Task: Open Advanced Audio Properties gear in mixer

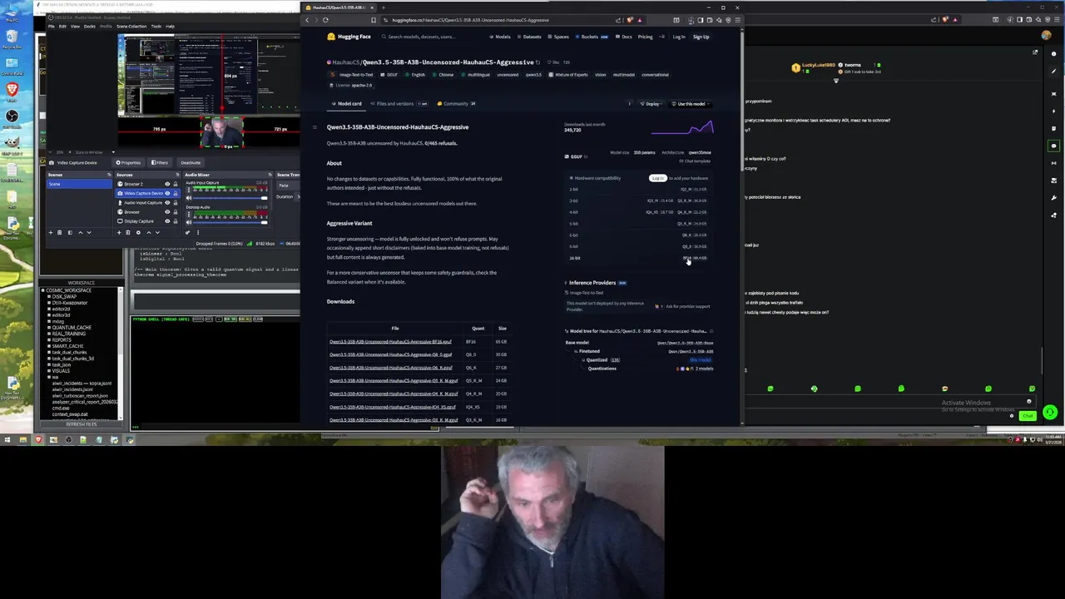Action: pyautogui.click(x=187, y=232)
